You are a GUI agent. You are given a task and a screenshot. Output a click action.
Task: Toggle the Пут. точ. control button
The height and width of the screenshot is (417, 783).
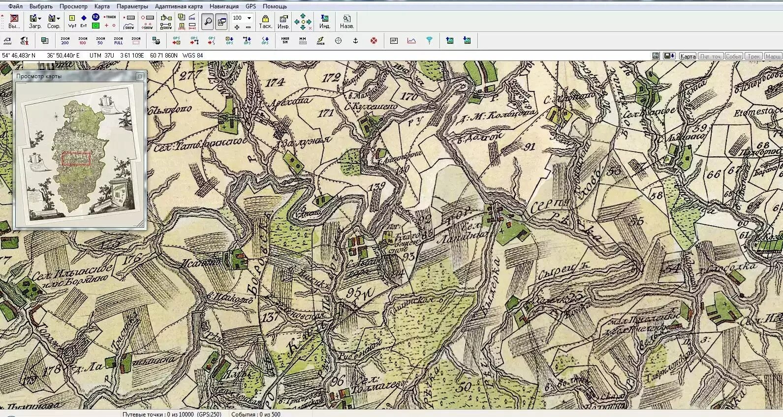pyautogui.click(x=711, y=57)
